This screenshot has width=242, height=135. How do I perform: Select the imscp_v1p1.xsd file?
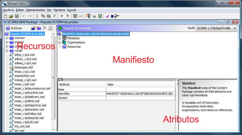25,72
